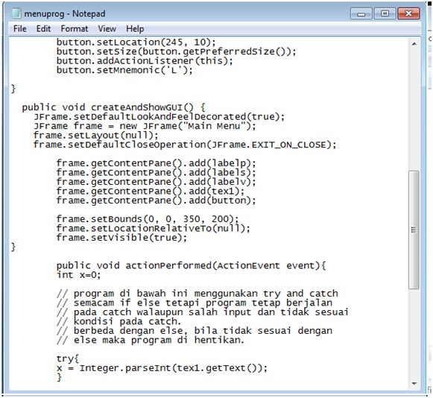Minimize the Notepad window

[361, 13]
